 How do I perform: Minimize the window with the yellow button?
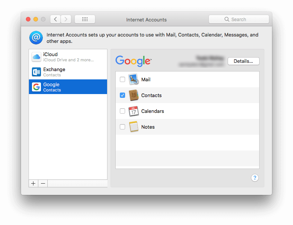[x=36, y=19]
